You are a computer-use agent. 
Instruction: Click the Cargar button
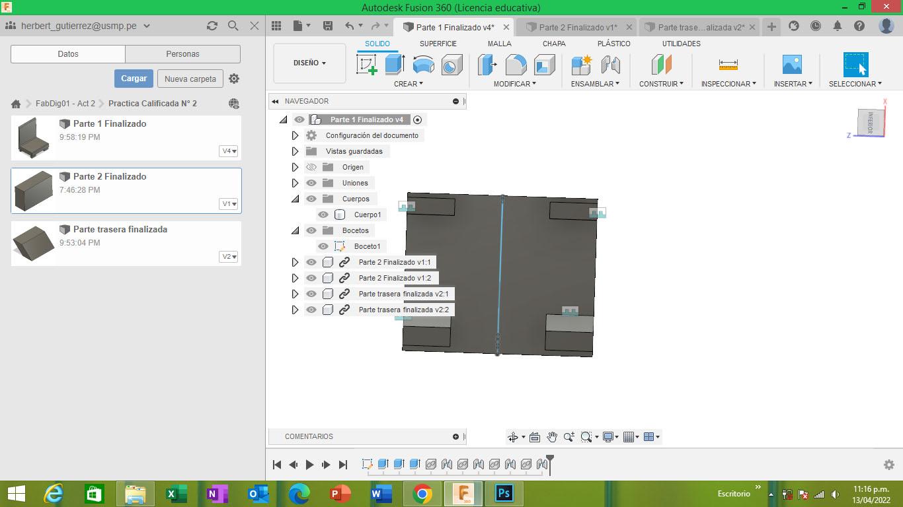tap(134, 79)
